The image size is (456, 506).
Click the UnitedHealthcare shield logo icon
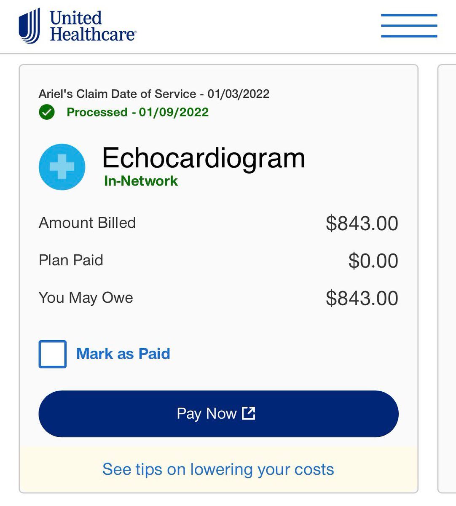tap(30, 26)
